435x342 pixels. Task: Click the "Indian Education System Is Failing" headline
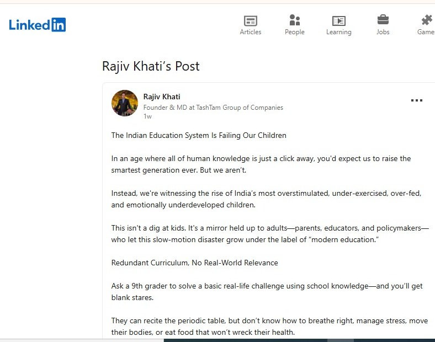pos(199,135)
